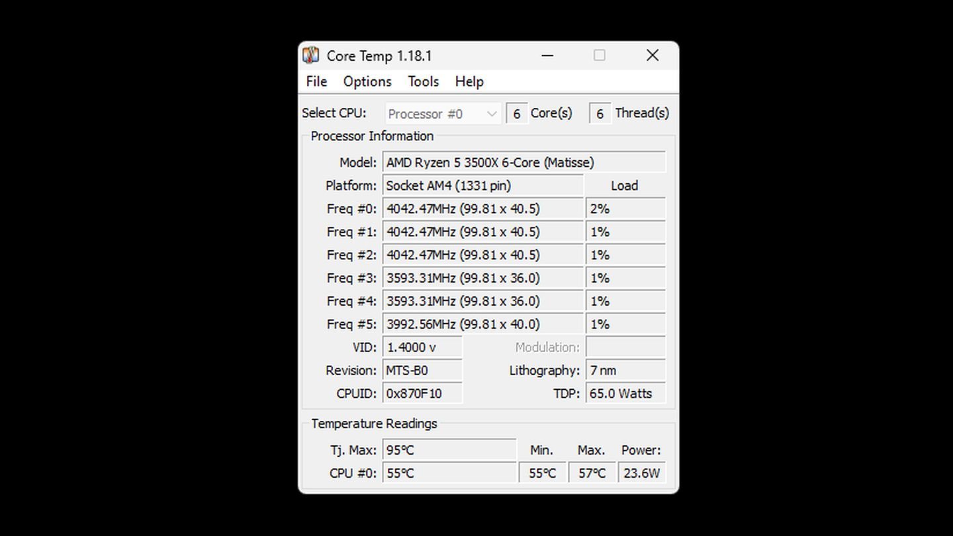Click the Lithography value 7 nm
Image resolution: width=953 pixels, height=536 pixels.
[625, 371]
